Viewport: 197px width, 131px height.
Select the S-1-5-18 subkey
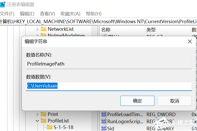tap(63, 127)
